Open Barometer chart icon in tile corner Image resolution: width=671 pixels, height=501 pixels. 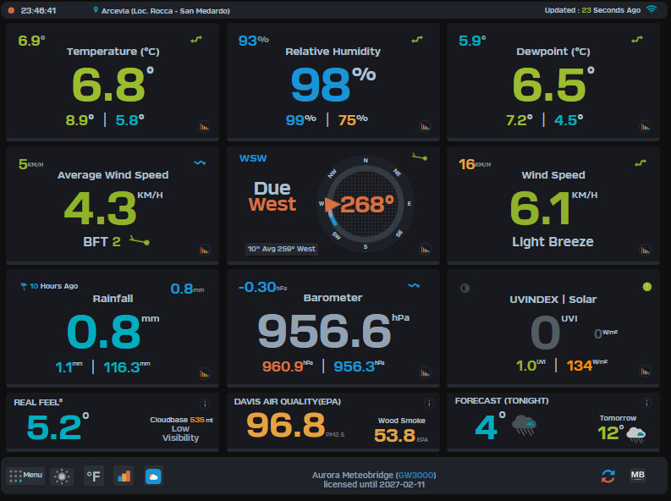(x=425, y=372)
